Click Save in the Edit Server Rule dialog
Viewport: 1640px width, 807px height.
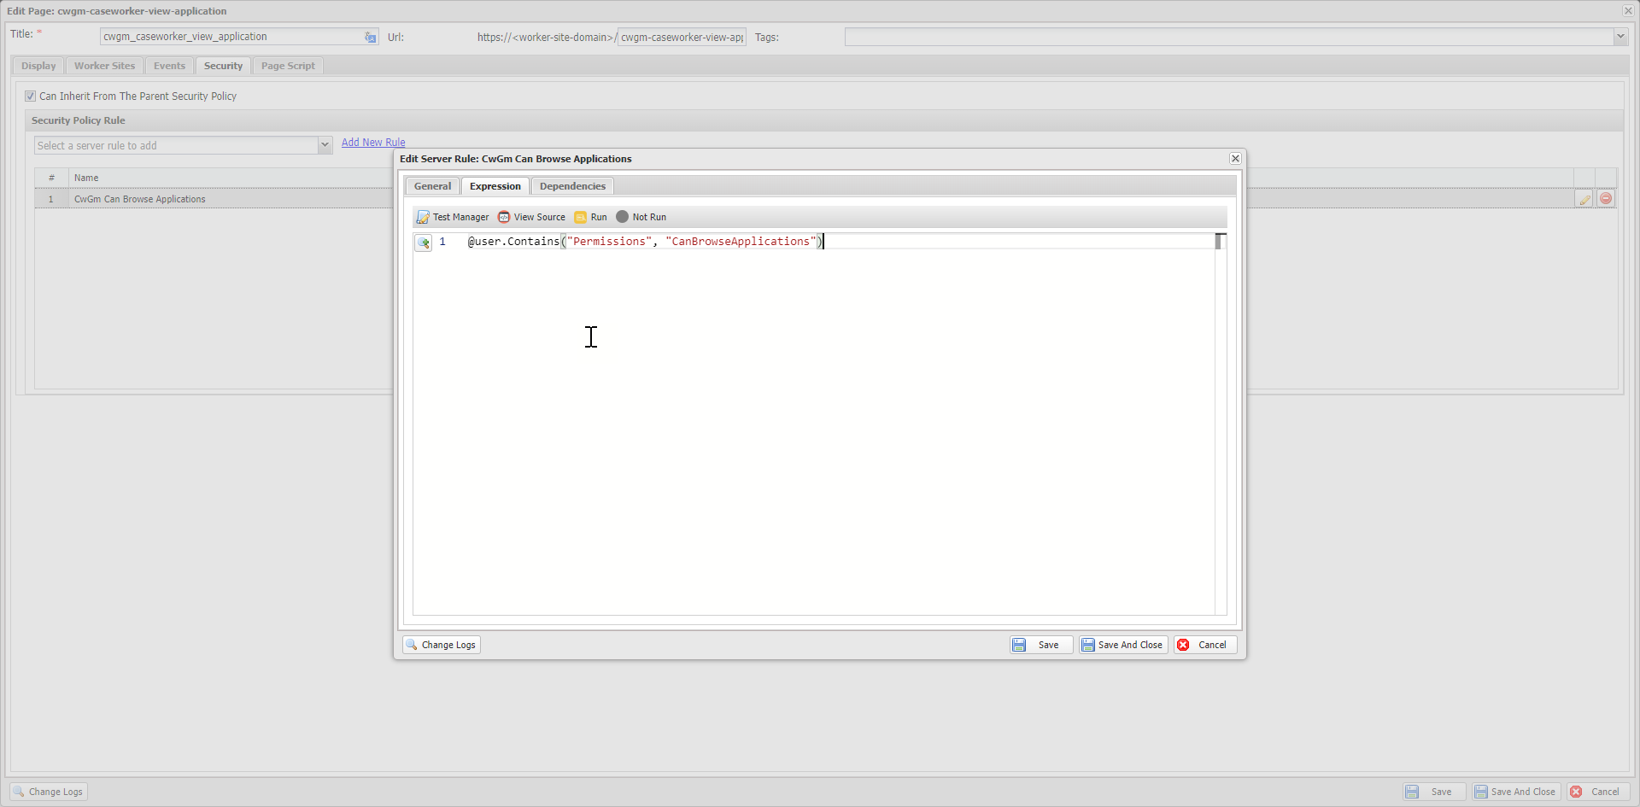1040,645
